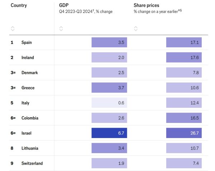Click the sort arrows under GDP column

pos(61,28)
